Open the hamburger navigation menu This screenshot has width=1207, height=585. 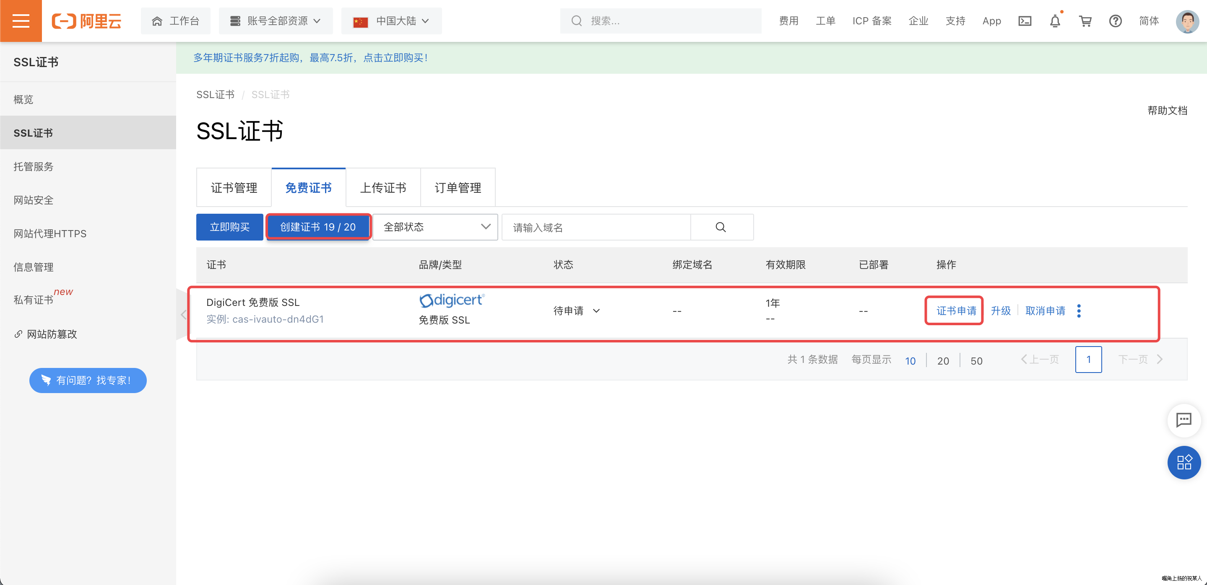coord(21,21)
